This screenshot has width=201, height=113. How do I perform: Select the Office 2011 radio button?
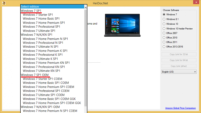tap(164, 42)
